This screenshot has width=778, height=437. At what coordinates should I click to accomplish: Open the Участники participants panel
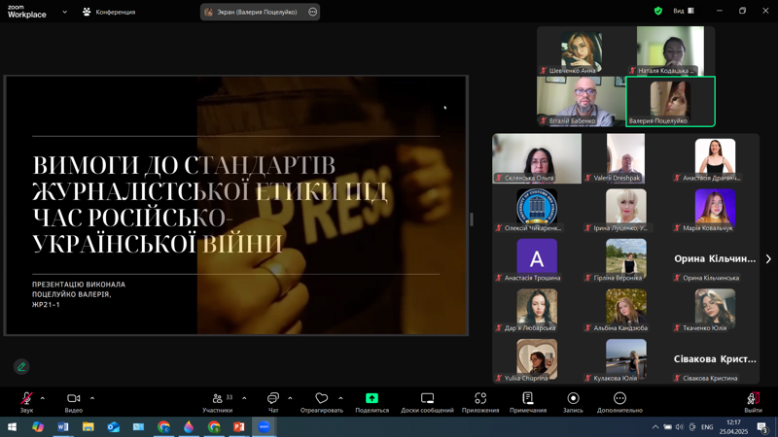pos(217,402)
